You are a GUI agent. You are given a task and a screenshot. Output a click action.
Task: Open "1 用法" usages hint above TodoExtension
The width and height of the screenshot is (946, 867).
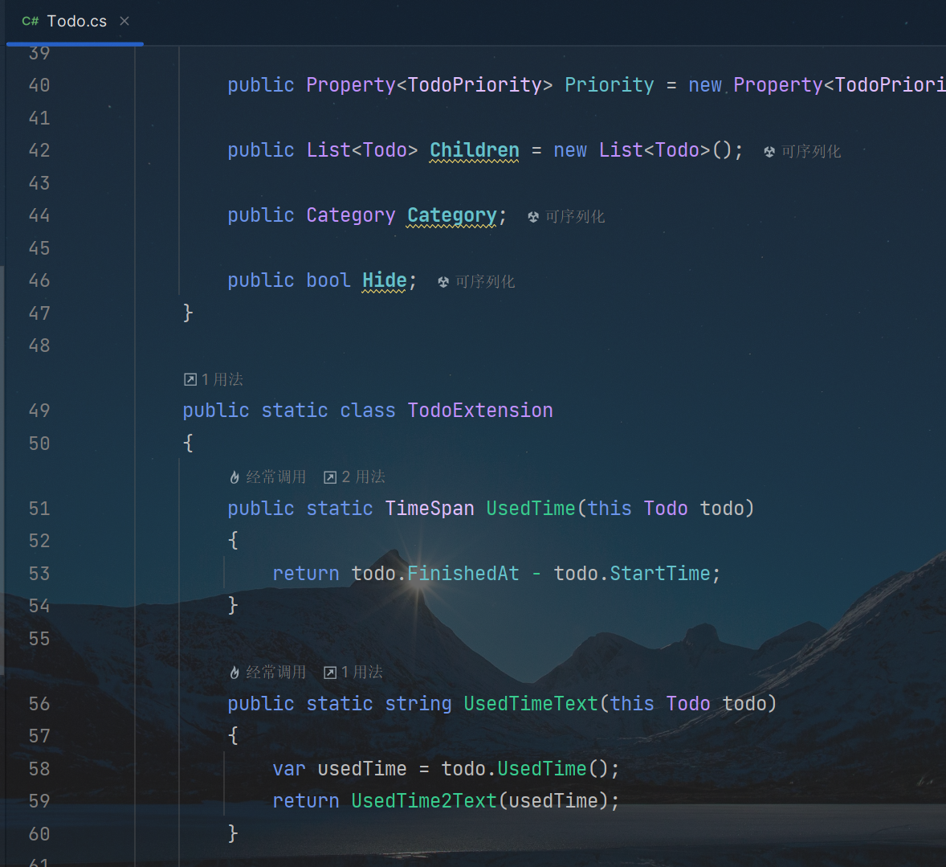(x=222, y=379)
